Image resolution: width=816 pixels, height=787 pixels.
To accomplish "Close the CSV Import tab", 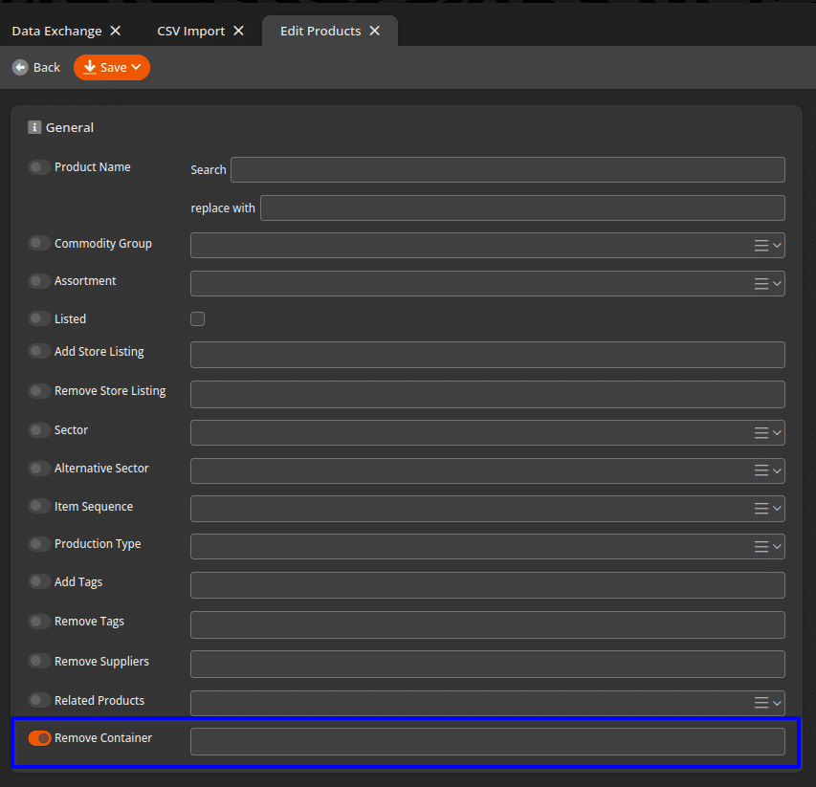I will pos(239,31).
